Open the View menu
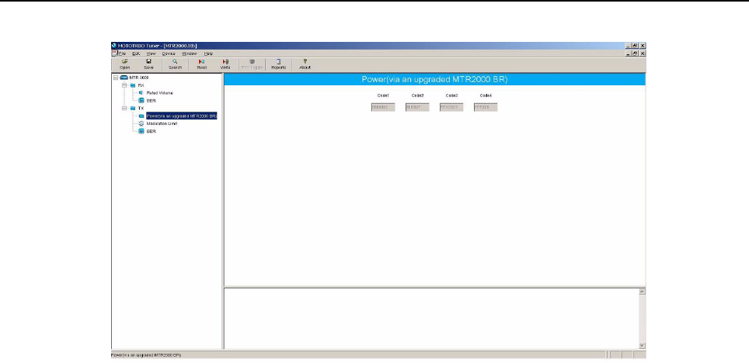Screen dimensions: 749x363 (x=151, y=54)
